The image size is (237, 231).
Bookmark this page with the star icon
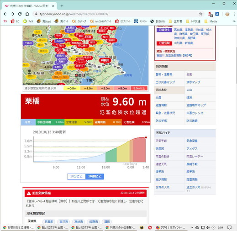click(200, 14)
